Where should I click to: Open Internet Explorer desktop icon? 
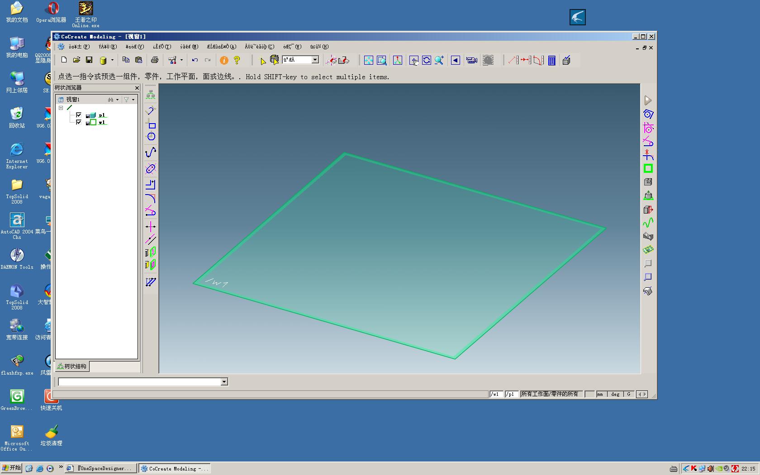17,156
